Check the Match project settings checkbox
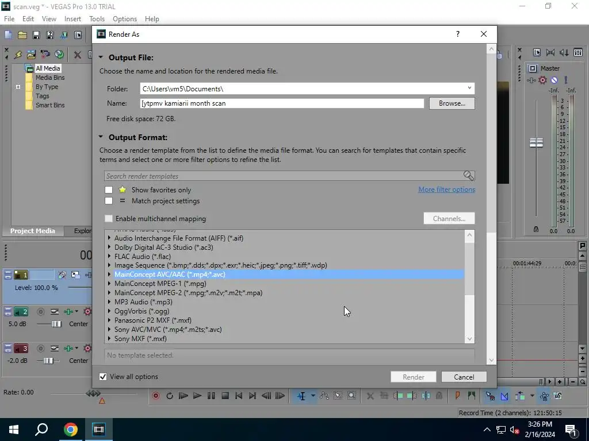 109,200
